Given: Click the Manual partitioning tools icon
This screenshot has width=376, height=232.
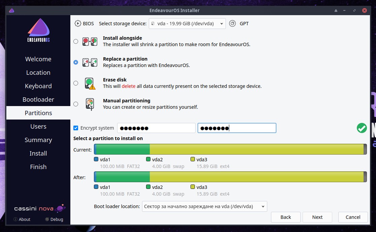Looking at the screenshot, I should point(90,104).
